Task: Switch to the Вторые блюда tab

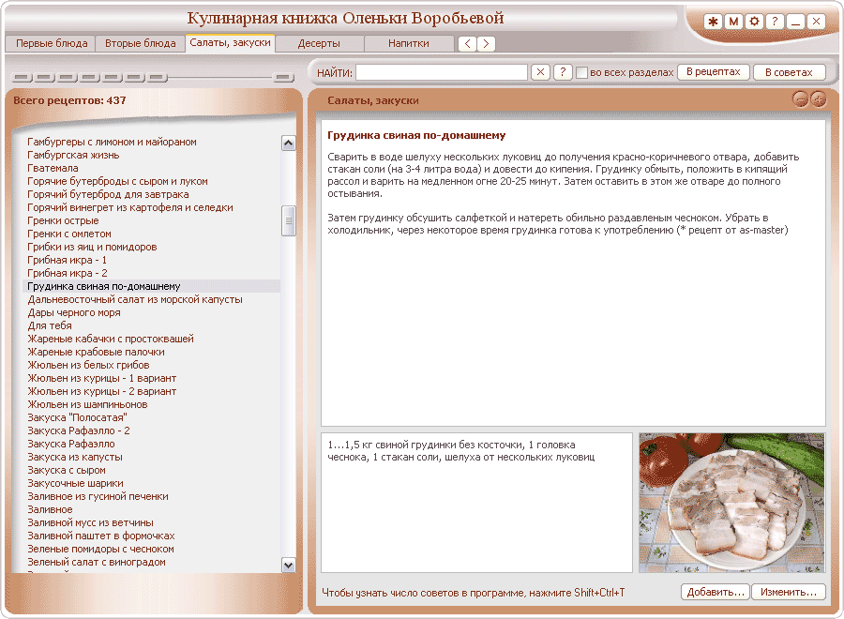Action: tap(140, 43)
